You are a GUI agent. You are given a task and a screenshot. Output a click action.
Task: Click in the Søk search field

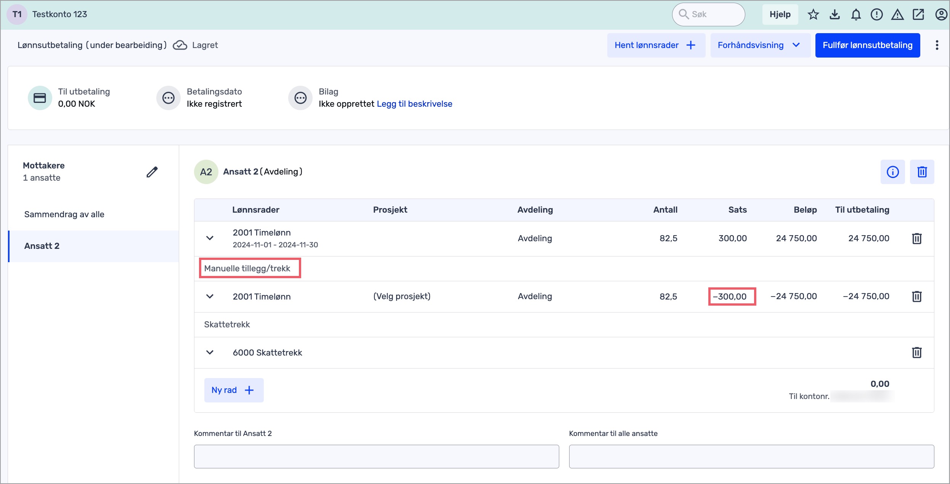coord(708,14)
